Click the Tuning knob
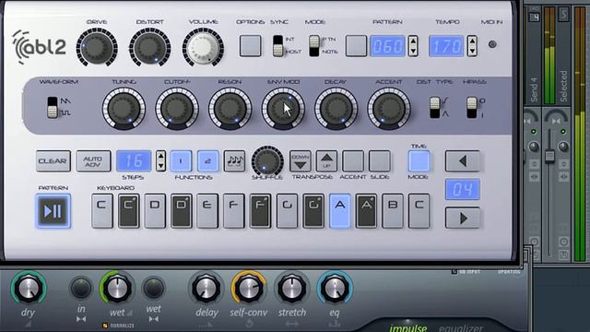Image resolution: width=590 pixels, height=332 pixels. click(124, 109)
